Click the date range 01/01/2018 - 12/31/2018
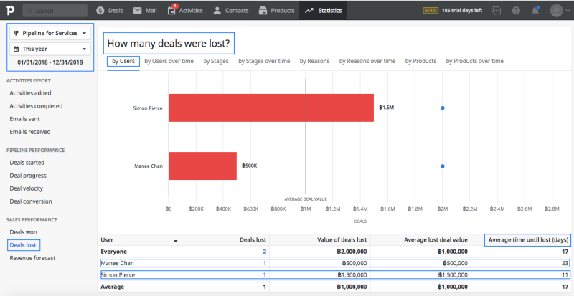The width and height of the screenshot is (574, 296). pos(50,62)
